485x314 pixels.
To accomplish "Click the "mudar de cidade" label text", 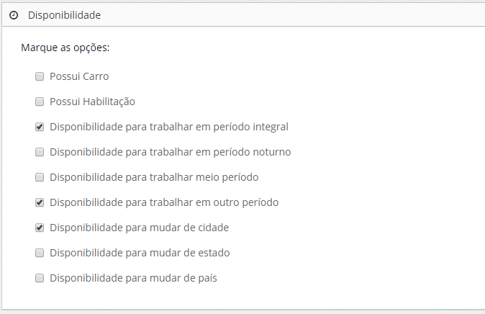I will click(139, 228).
